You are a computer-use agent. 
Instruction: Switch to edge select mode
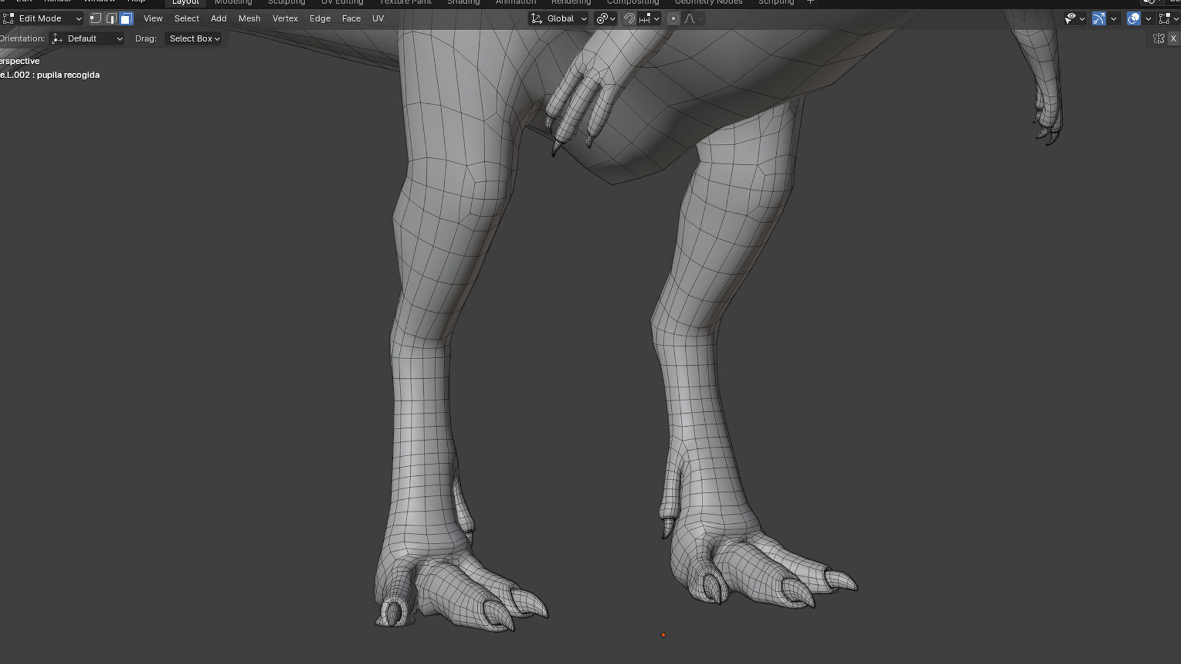coord(111,18)
